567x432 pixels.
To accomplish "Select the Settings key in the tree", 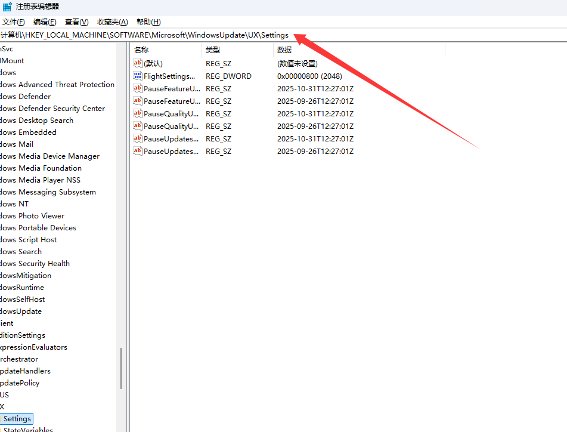I will [17, 419].
